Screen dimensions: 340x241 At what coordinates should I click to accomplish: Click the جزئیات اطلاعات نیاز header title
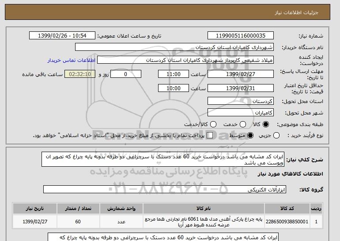(297, 12)
